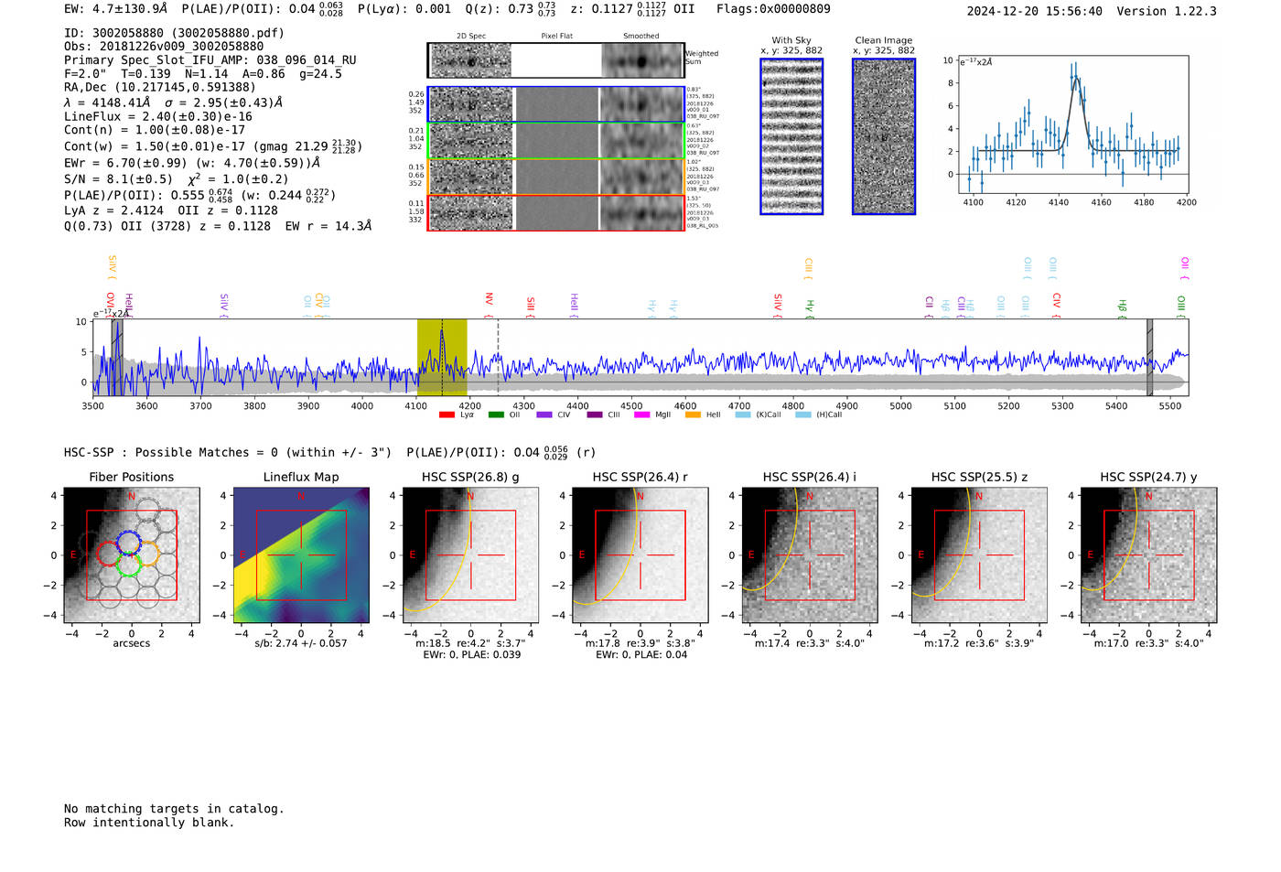
Task: Open the HSC SSP(26.8) g cutout
Action: (470, 554)
